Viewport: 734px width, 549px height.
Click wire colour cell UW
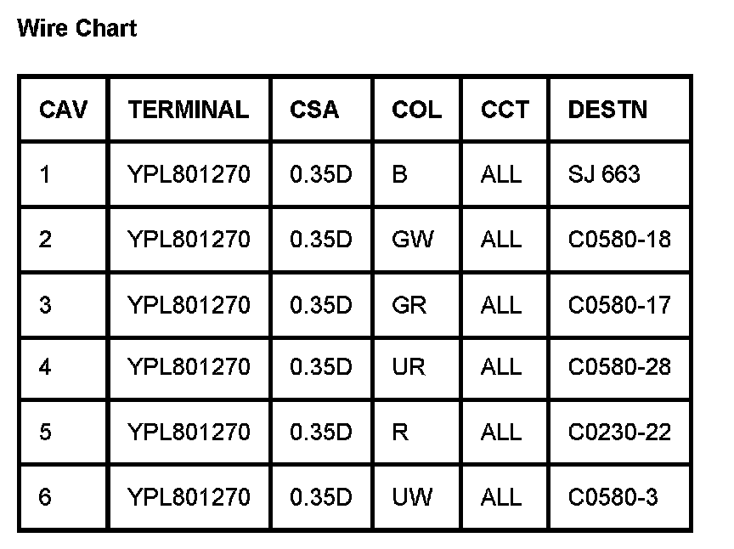[412, 496]
